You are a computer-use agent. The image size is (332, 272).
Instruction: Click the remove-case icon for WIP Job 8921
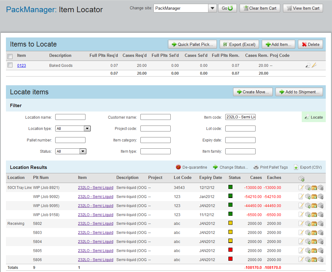pyautogui.click(x=320, y=187)
